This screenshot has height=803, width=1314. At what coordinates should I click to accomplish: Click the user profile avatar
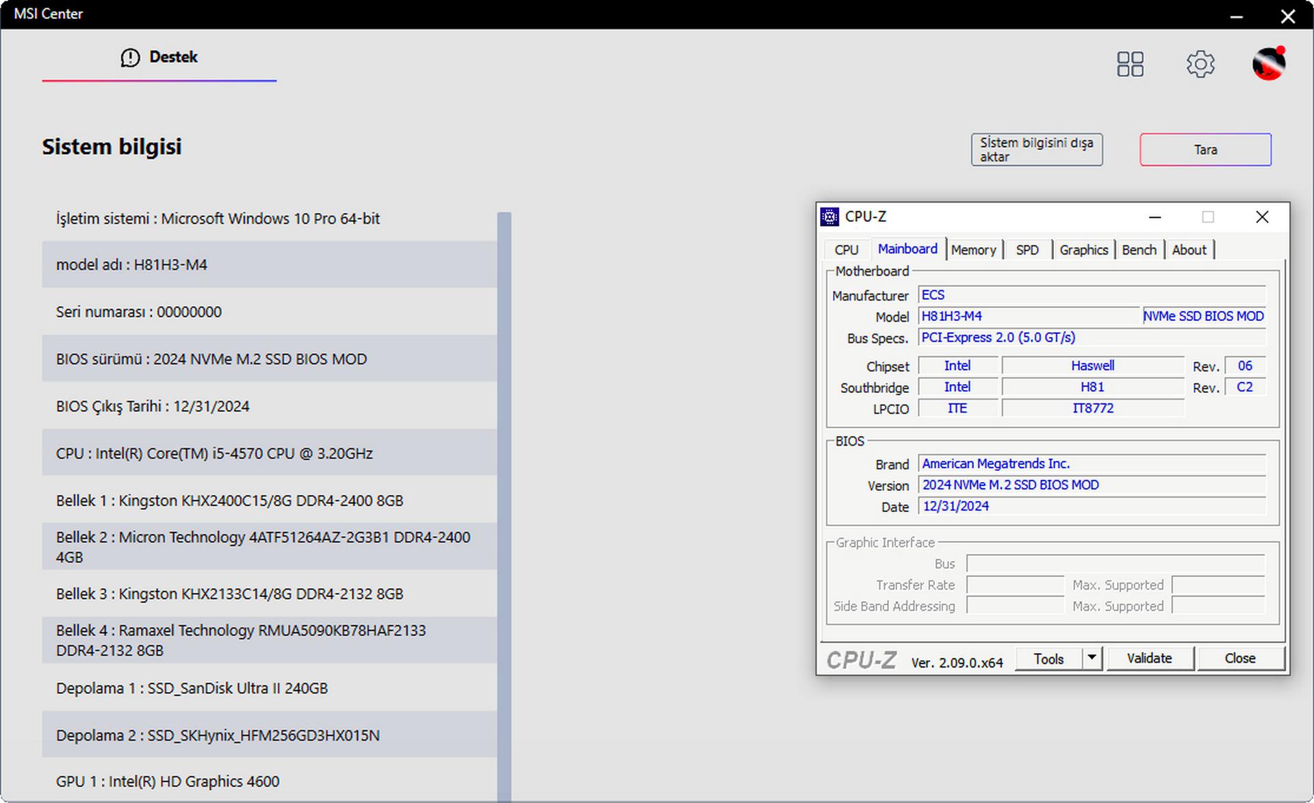pos(1268,64)
